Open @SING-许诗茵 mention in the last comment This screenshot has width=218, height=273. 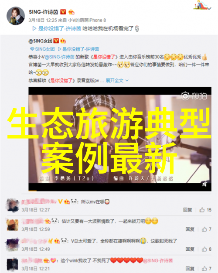pos(158,261)
